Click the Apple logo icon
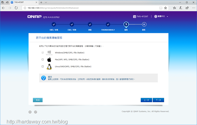The height and width of the screenshot is (125, 197). (49, 59)
